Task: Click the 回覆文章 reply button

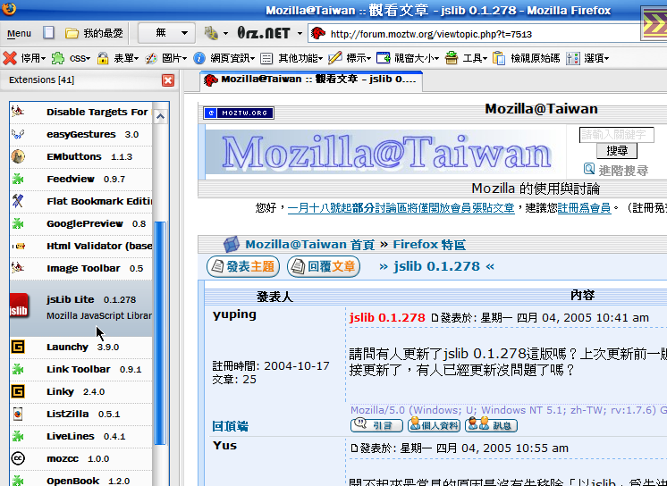Action: click(324, 266)
